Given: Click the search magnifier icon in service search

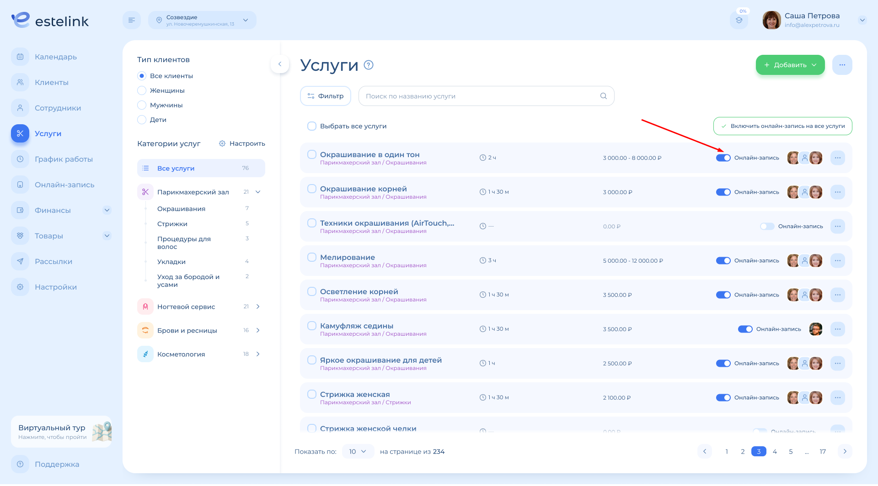Looking at the screenshot, I should pyautogui.click(x=604, y=96).
